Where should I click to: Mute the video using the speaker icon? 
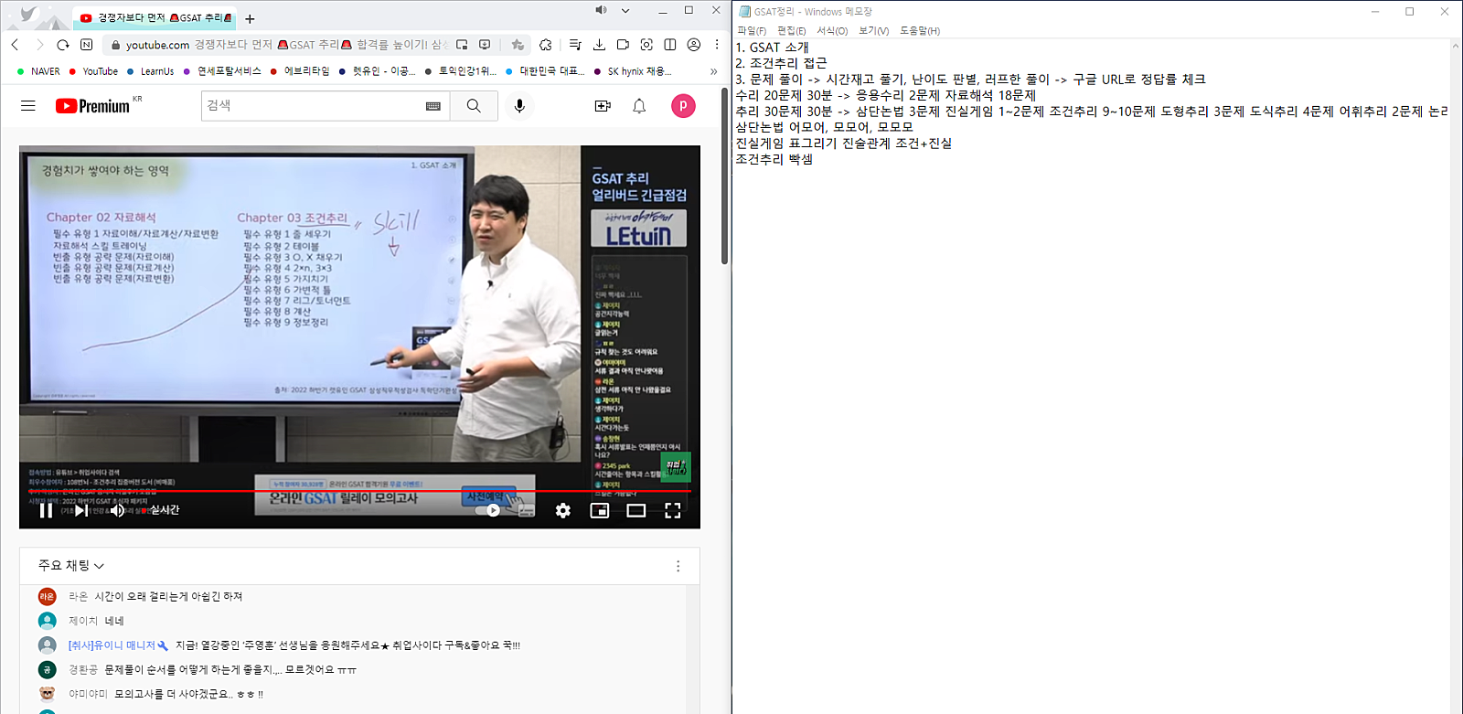pyautogui.click(x=117, y=510)
